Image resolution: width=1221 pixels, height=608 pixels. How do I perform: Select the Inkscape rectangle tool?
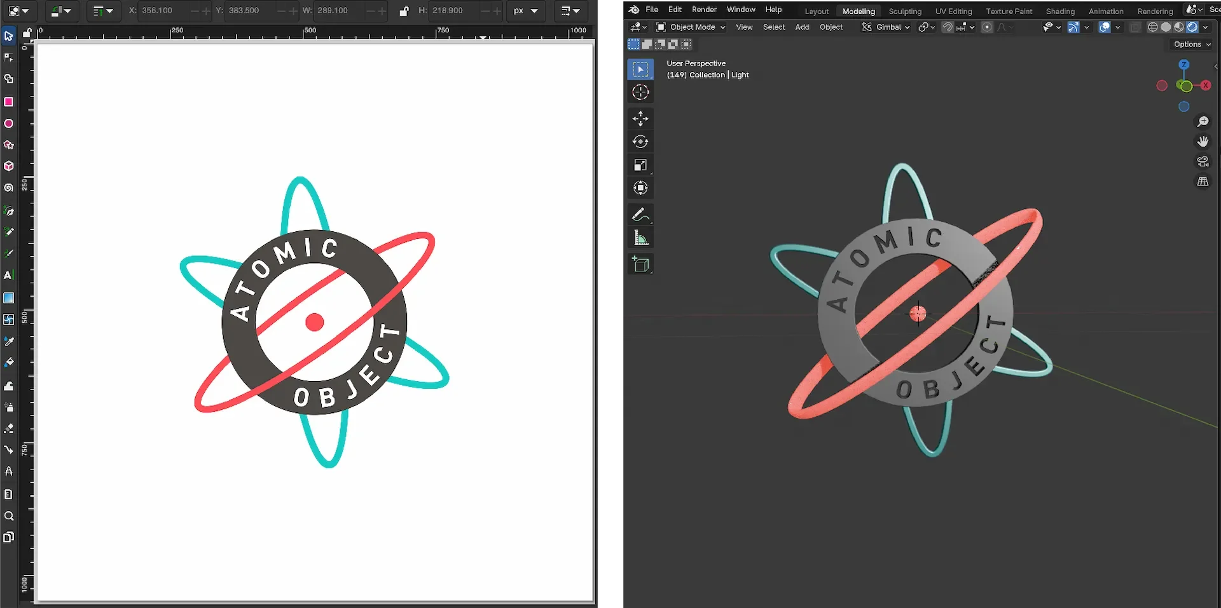click(x=8, y=102)
